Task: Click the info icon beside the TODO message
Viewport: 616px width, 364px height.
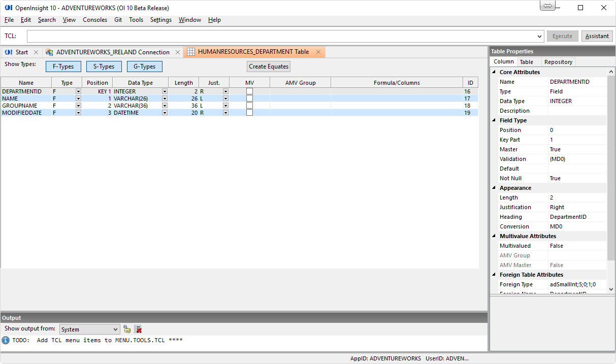Action: tap(6, 340)
